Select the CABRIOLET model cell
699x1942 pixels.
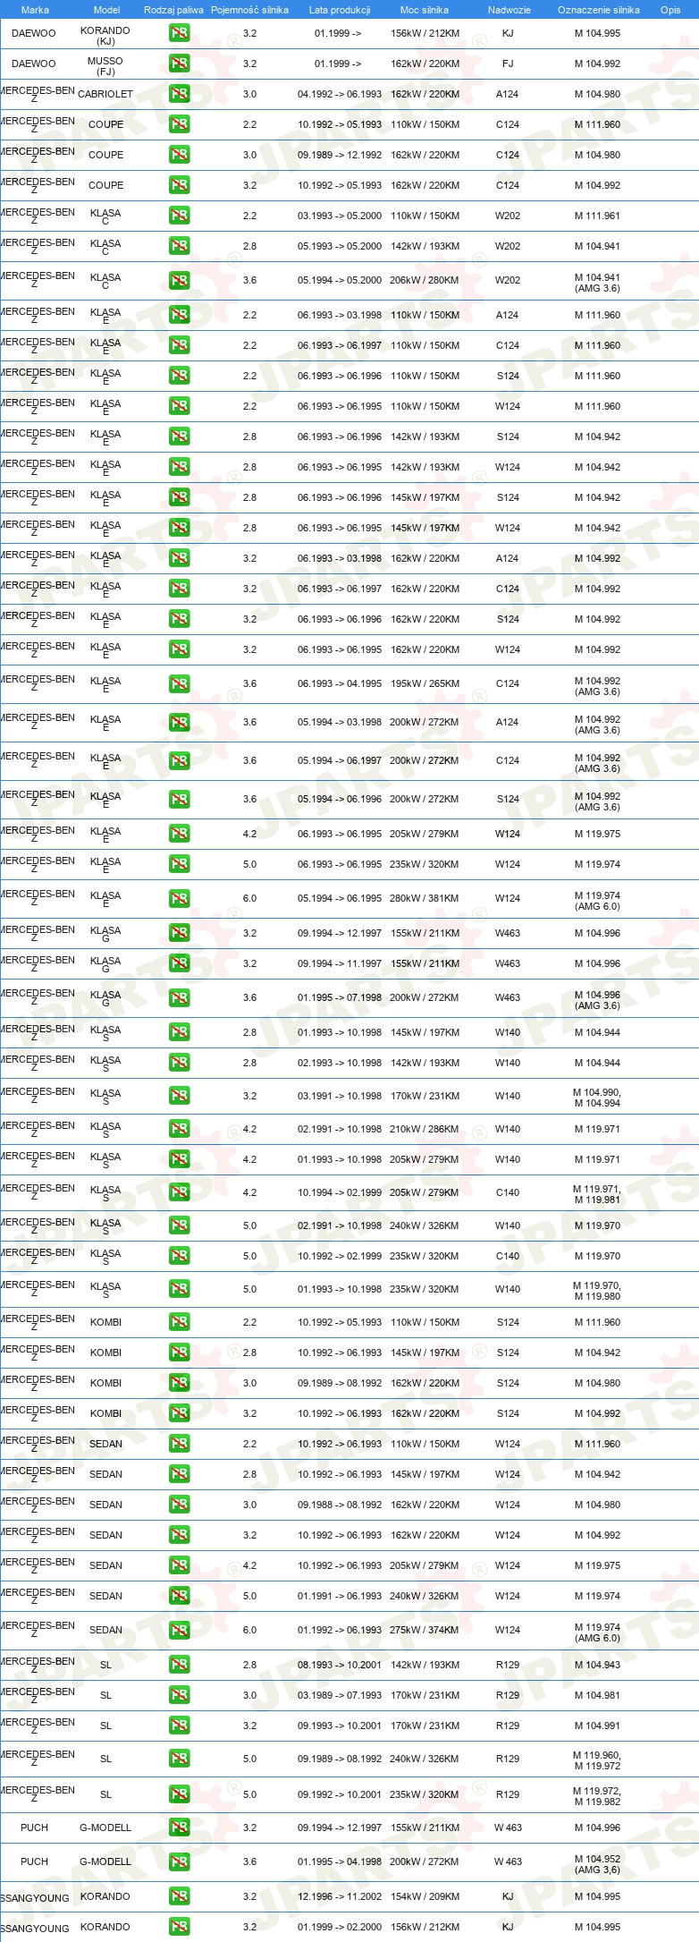coord(105,94)
